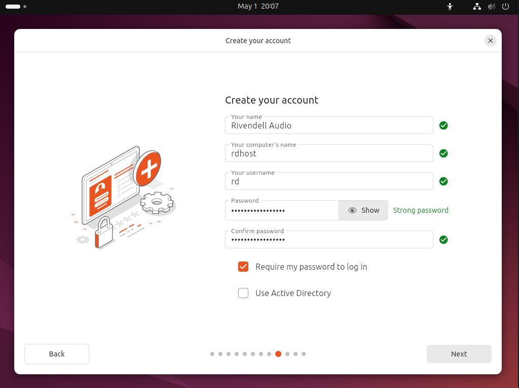Open the accessibility menu in top bar
The image size is (519, 388).
click(449, 7)
